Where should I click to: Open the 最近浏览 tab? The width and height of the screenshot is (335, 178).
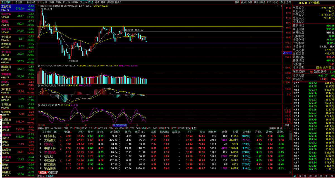(x=31, y=2)
